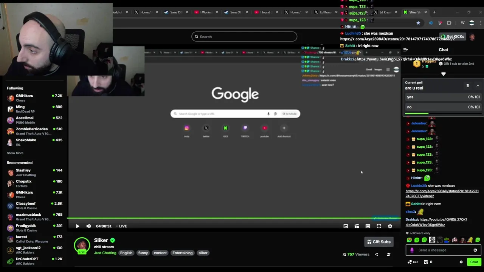Click Sliker's channel avatar

point(82,245)
